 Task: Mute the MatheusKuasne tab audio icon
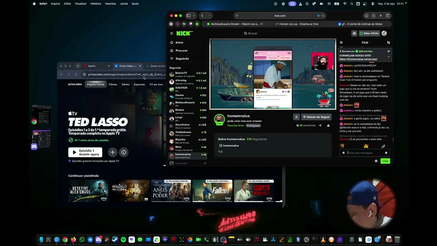(x=262, y=24)
